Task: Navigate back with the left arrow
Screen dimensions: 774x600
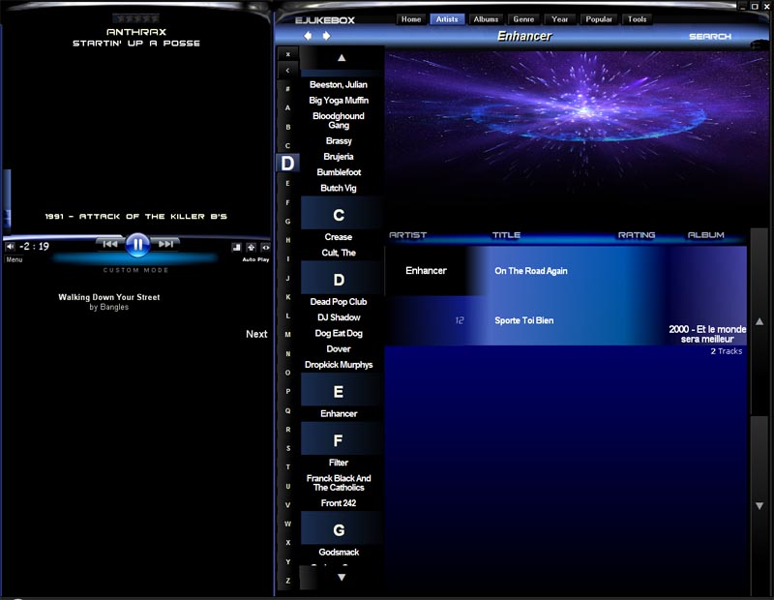Action: (308, 36)
